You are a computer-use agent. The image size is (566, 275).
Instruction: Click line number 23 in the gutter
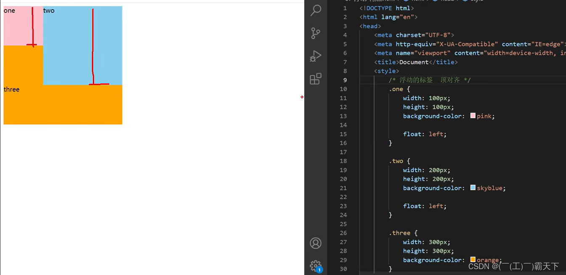(343, 206)
